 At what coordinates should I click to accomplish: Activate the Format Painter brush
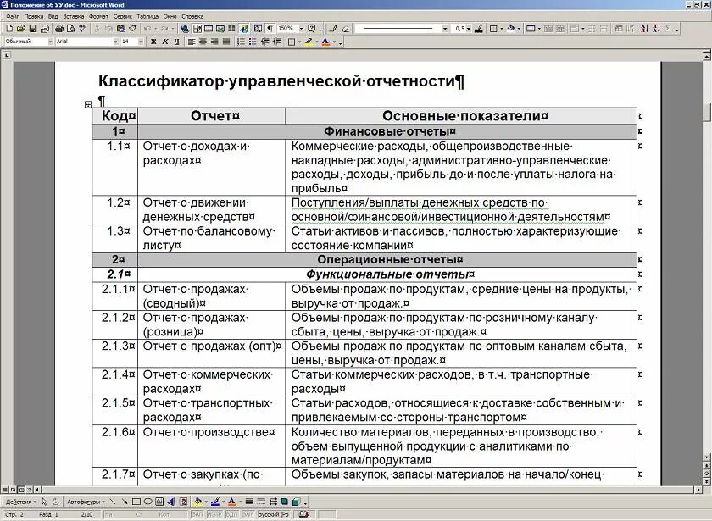132,29
